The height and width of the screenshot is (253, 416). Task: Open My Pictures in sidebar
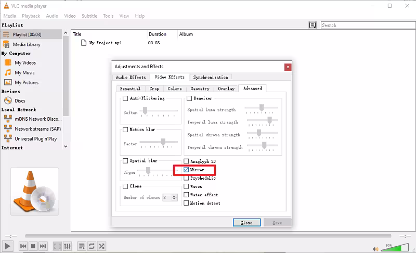point(31,82)
